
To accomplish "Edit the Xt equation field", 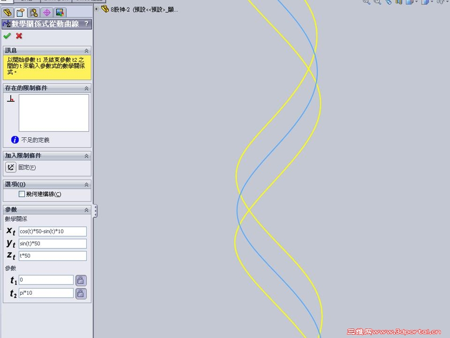I will (52, 231).
